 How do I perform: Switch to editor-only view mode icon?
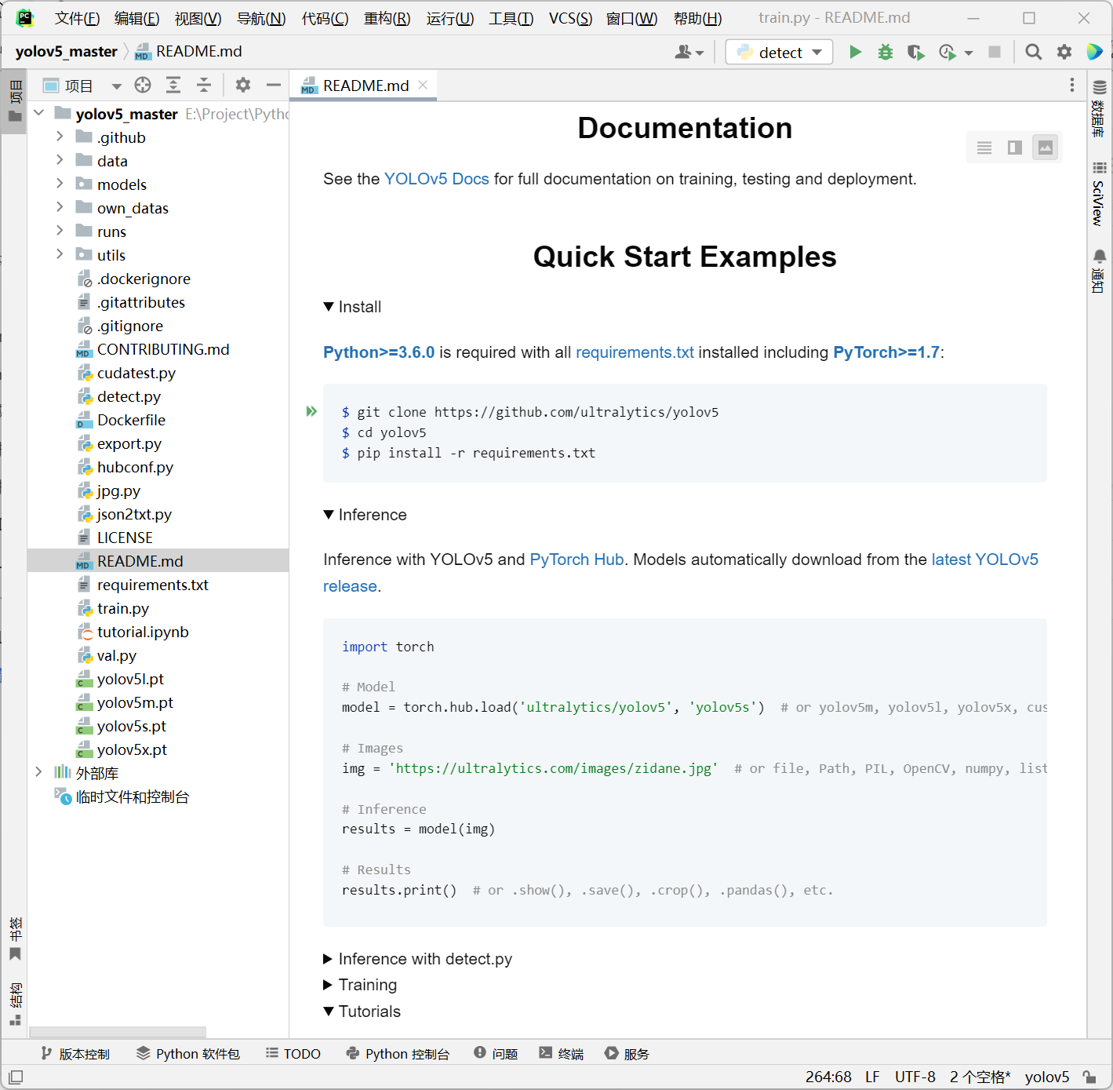(984, 148)
